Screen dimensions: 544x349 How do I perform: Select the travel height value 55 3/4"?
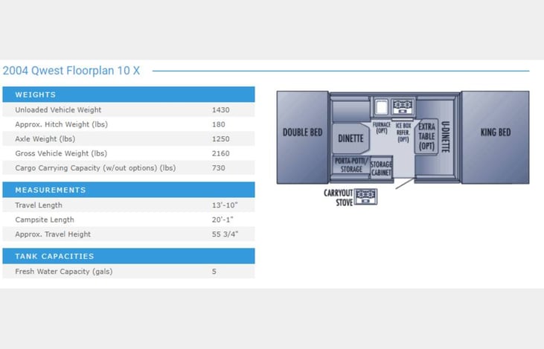pyautogui.click(x=225, y=234)
